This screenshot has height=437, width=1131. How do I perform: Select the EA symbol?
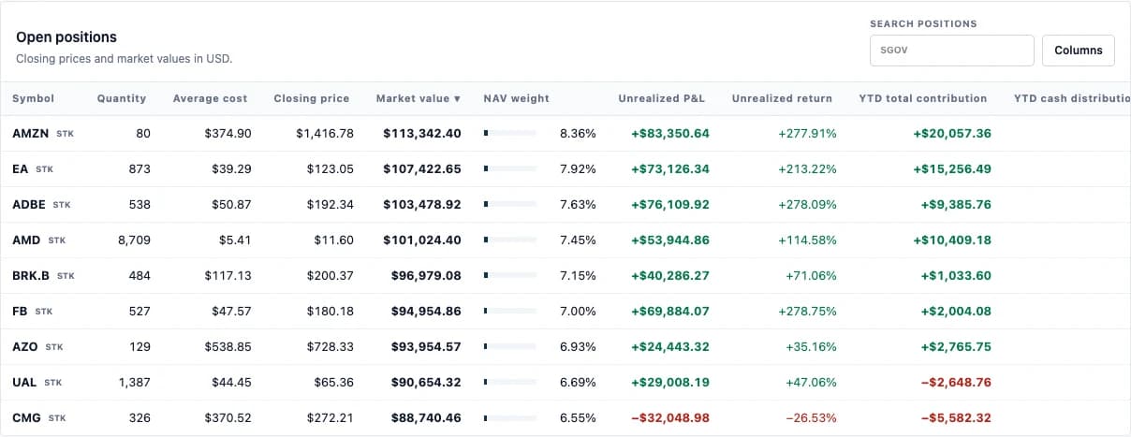pyautogui.click(x=20, y=169)
